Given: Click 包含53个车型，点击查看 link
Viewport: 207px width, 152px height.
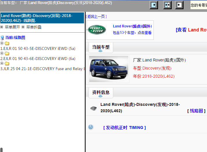Looking at the screenshot, I should 132,33.
